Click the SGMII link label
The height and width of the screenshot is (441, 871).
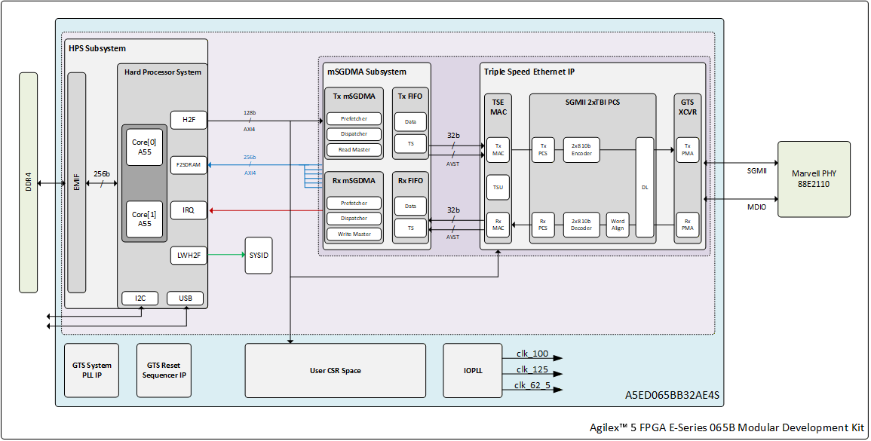(756, 171)
